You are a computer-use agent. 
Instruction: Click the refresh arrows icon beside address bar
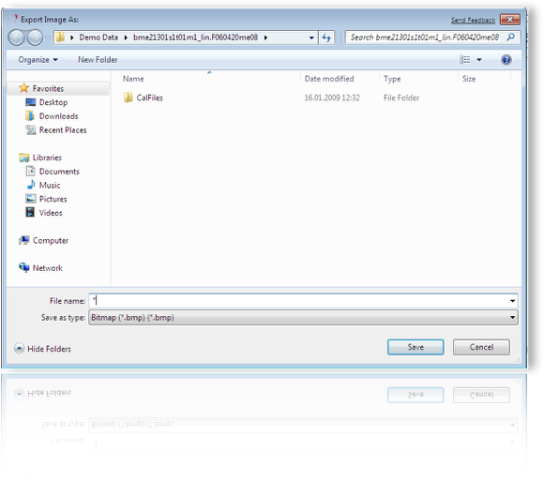click(x=326, y=38)
